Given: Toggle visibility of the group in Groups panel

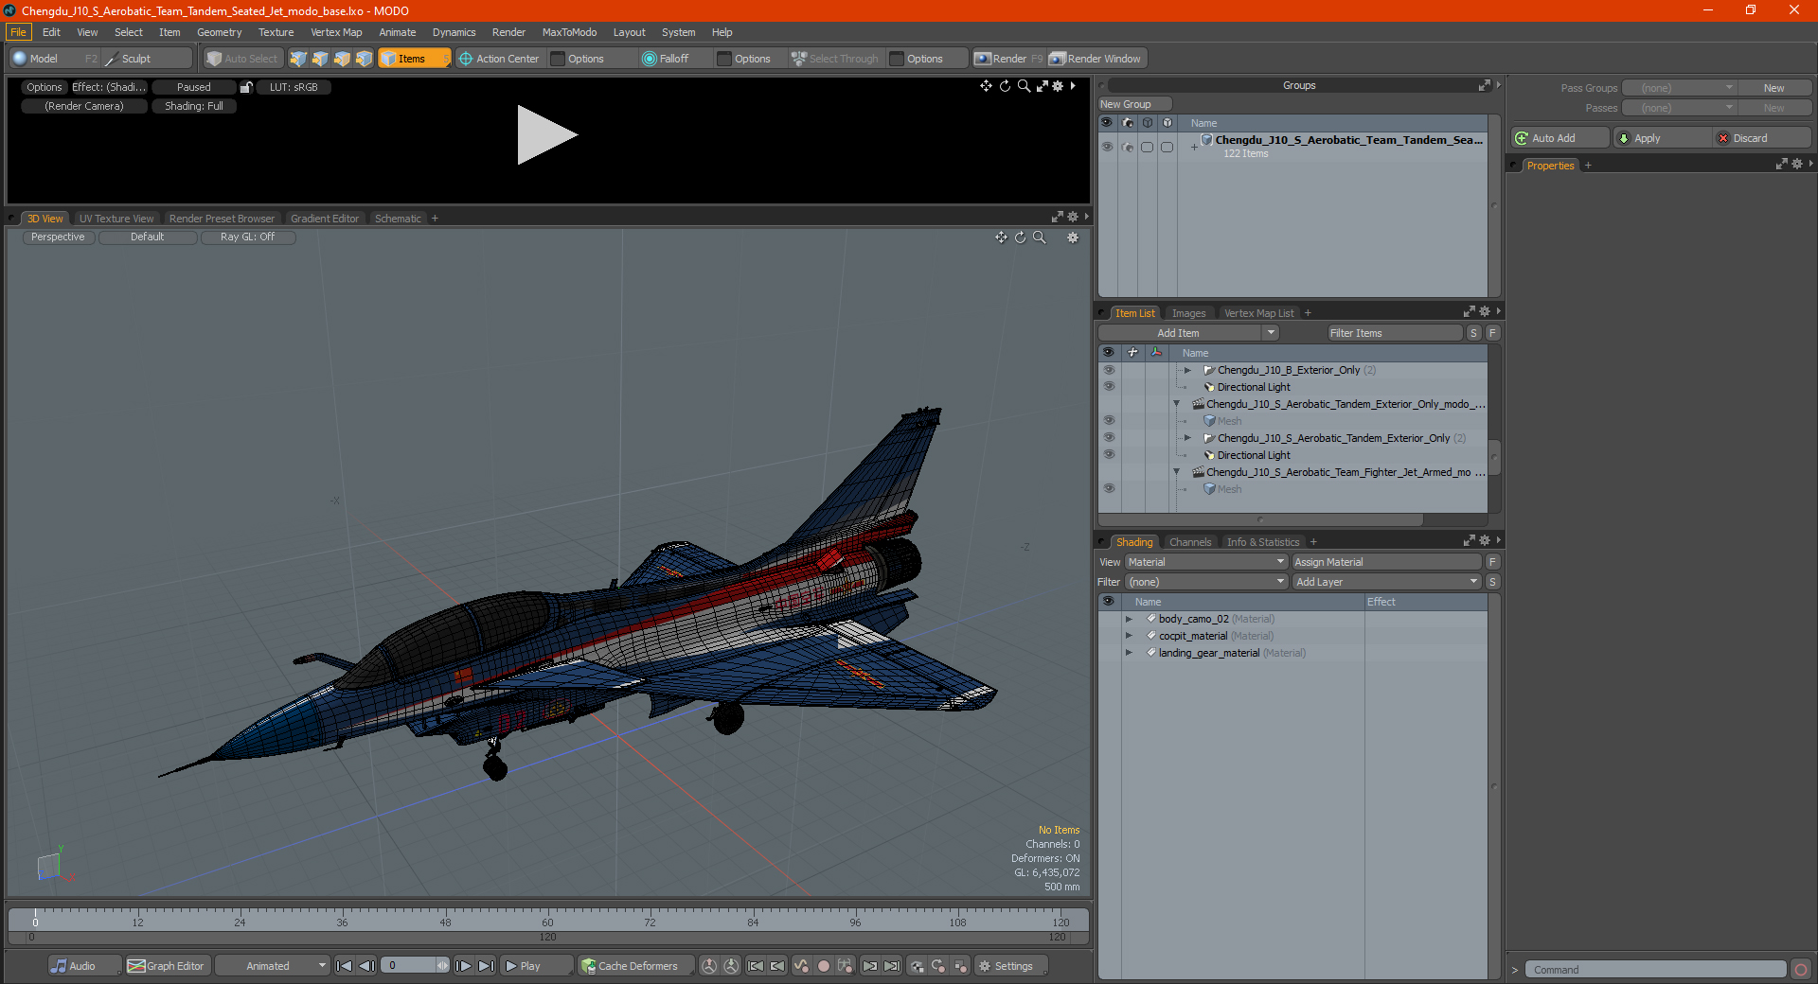Looking at the screenshot, I should pos(1107,147).
